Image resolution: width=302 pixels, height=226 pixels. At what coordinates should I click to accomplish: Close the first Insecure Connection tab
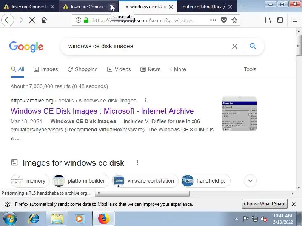[52, 7]
